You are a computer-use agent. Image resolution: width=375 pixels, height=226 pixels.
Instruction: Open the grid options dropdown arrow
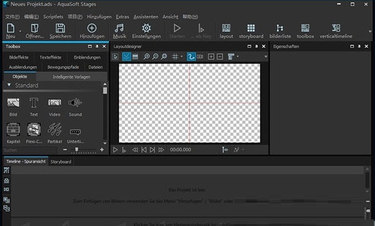coord(182,56)
